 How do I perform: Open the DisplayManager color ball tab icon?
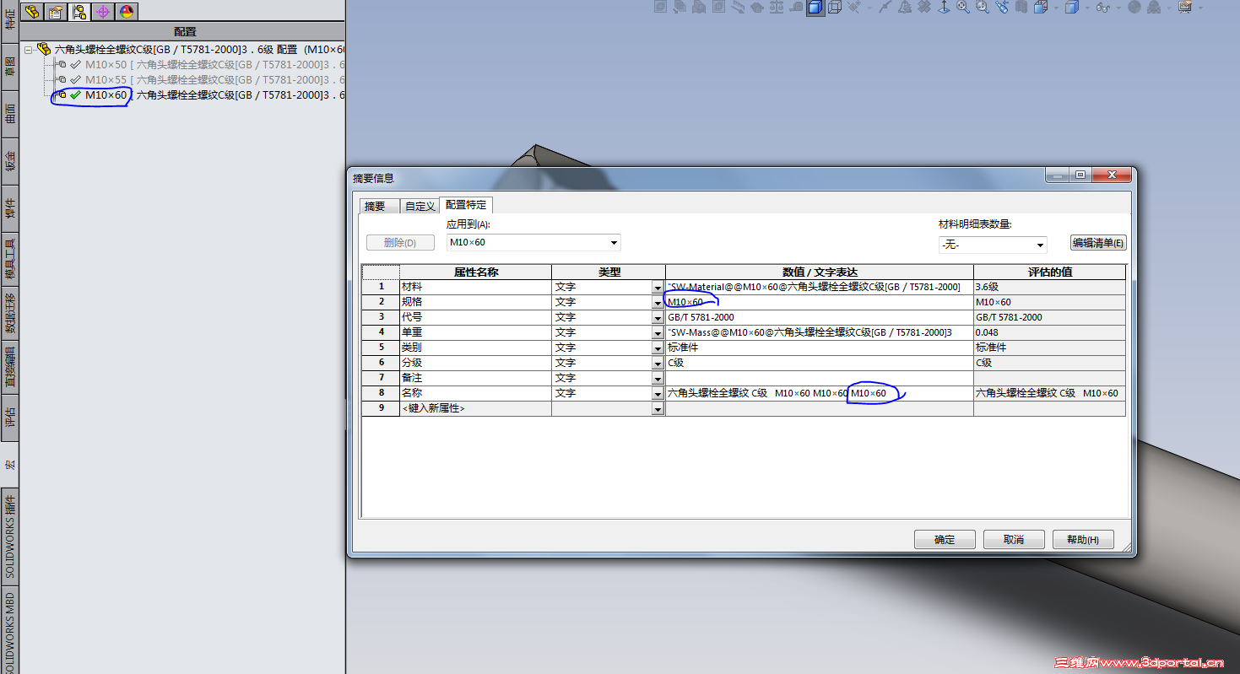(x=127, y=11)
